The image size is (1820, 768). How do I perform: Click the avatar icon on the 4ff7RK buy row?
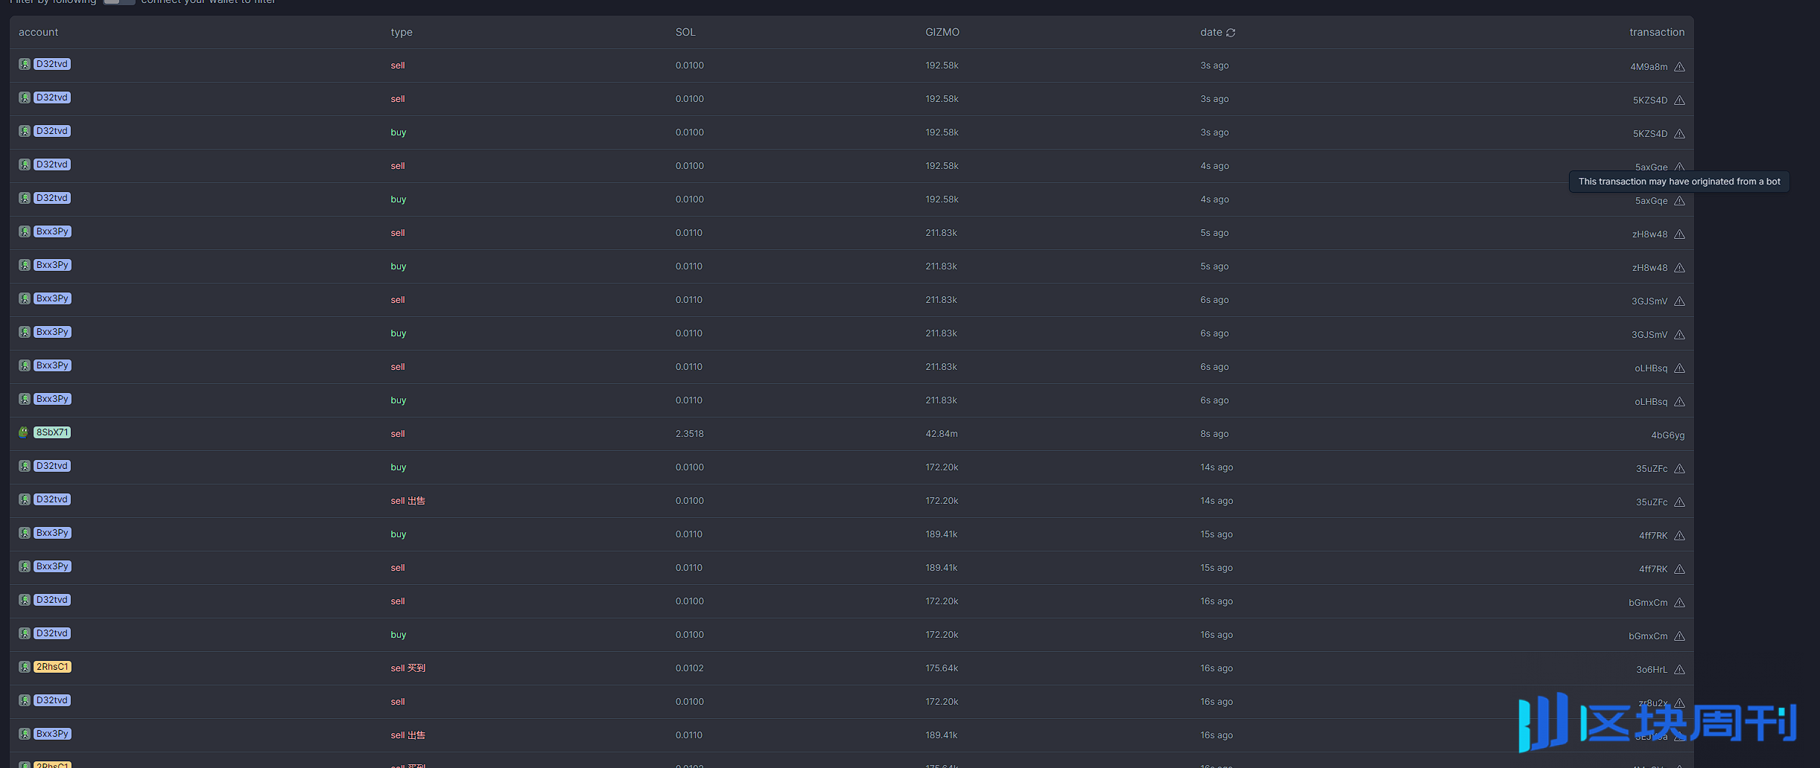tap(25, 533)
